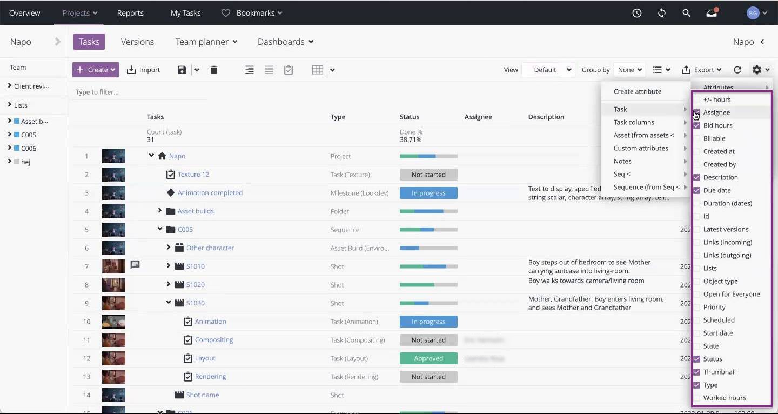Click the thumbnail of the S1010 row
Screen dimensions: 778x414
113,266
